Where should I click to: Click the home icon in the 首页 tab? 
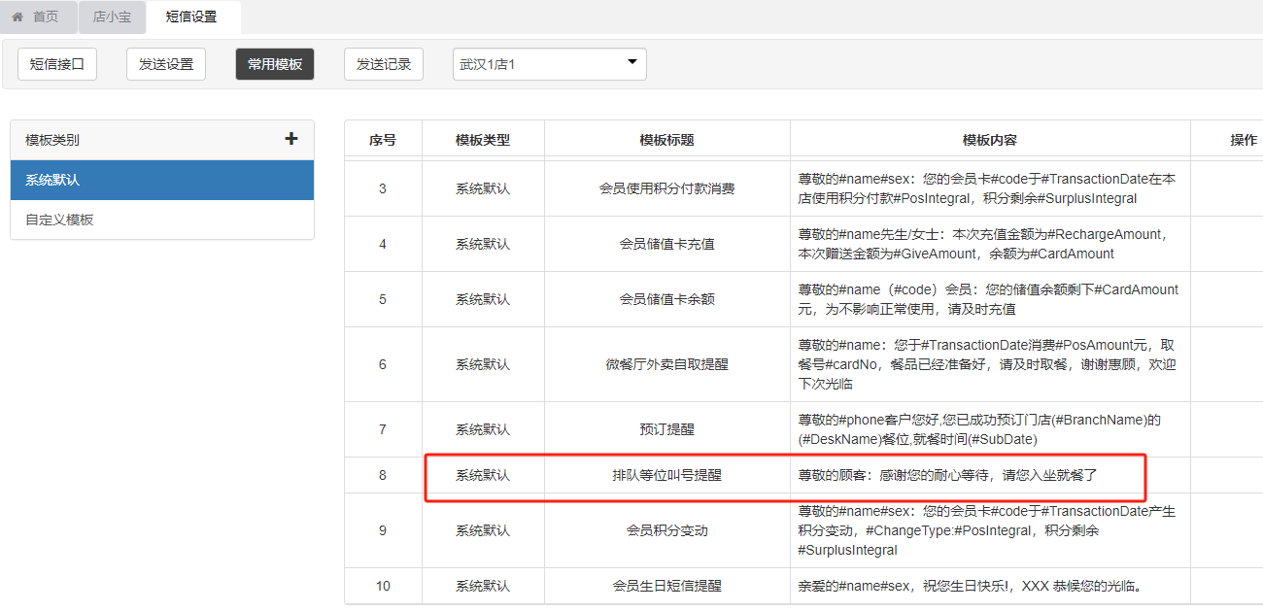click(x=17, y=17)
